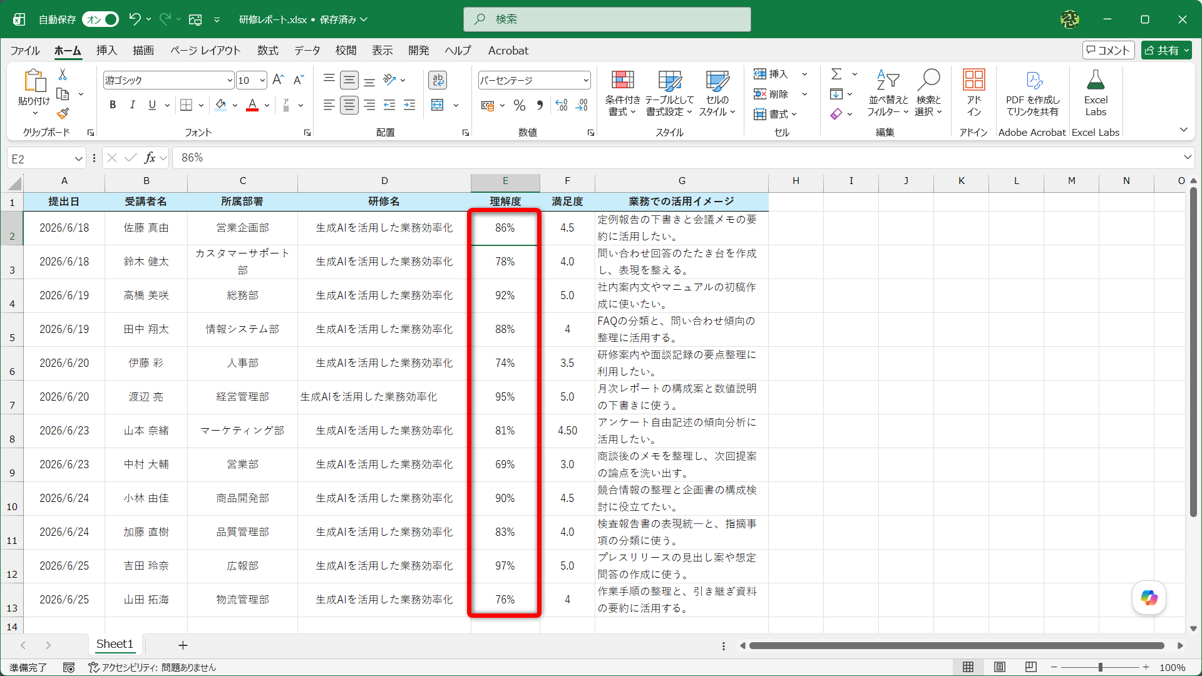Click Create PDF and share link icon

[x=1033, y=93]
